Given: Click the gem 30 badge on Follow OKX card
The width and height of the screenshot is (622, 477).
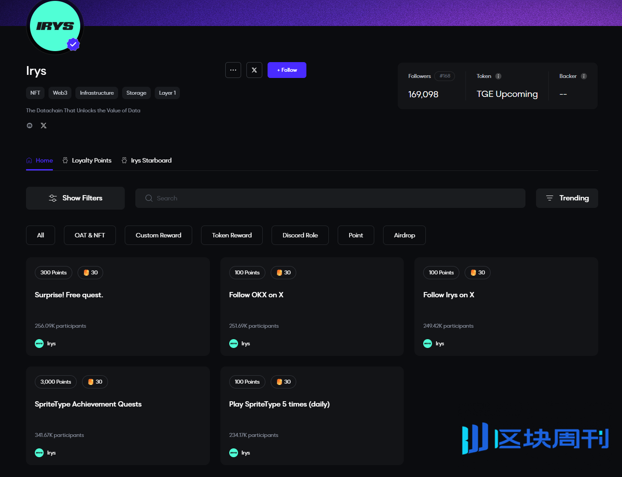Looking at the screenshot, I should coord(283,273).
